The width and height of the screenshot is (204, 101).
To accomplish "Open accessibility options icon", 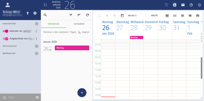I will (28, 13).
